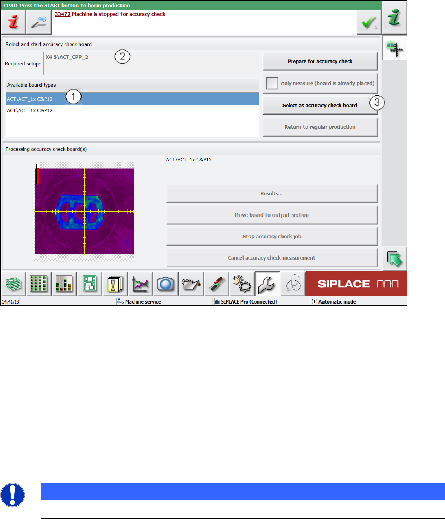Click the green arrow icon in the right sidebar

(x=394, y=258)
